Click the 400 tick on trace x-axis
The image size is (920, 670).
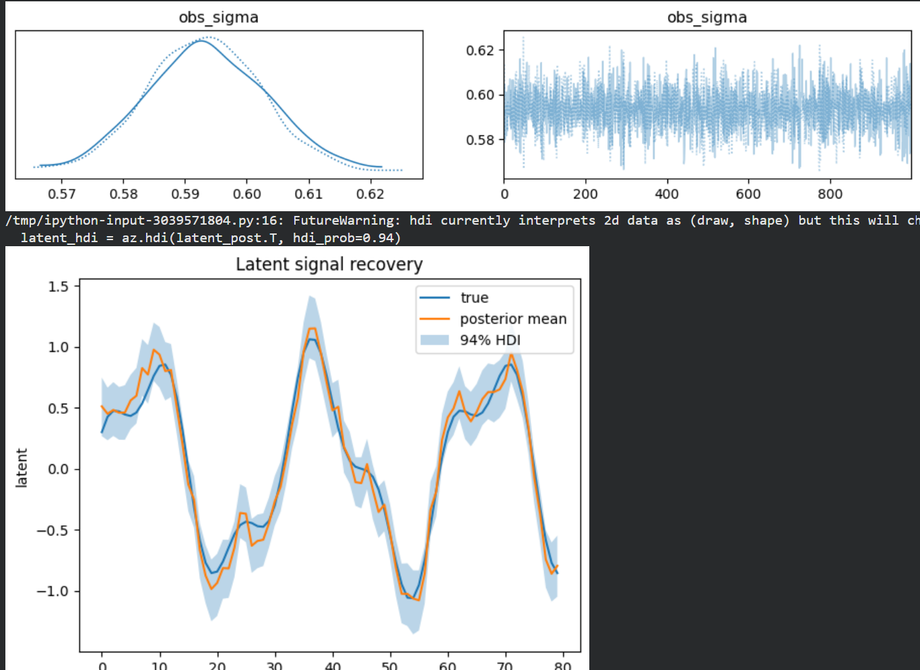[667, 194]
